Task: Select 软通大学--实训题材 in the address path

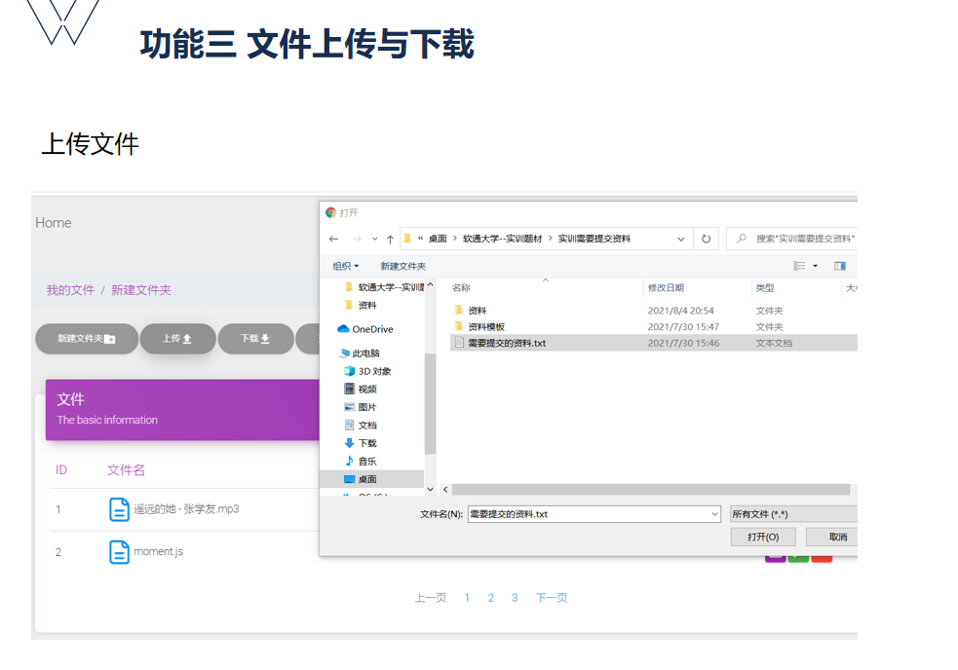Action: [x=502, y=239]
